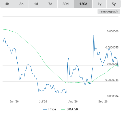The height and width of the screenshot is (116, 121).
Task: Switch chart to 30d range
Action: point(66,4)
